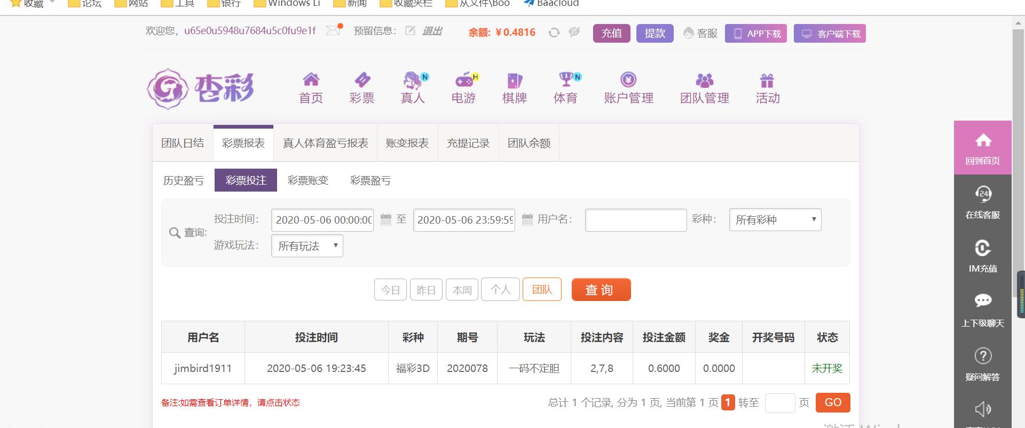Expand the 所有玩法 dropdown
Viewport: 1025px width, 428px height.
[x=307, y=246]
